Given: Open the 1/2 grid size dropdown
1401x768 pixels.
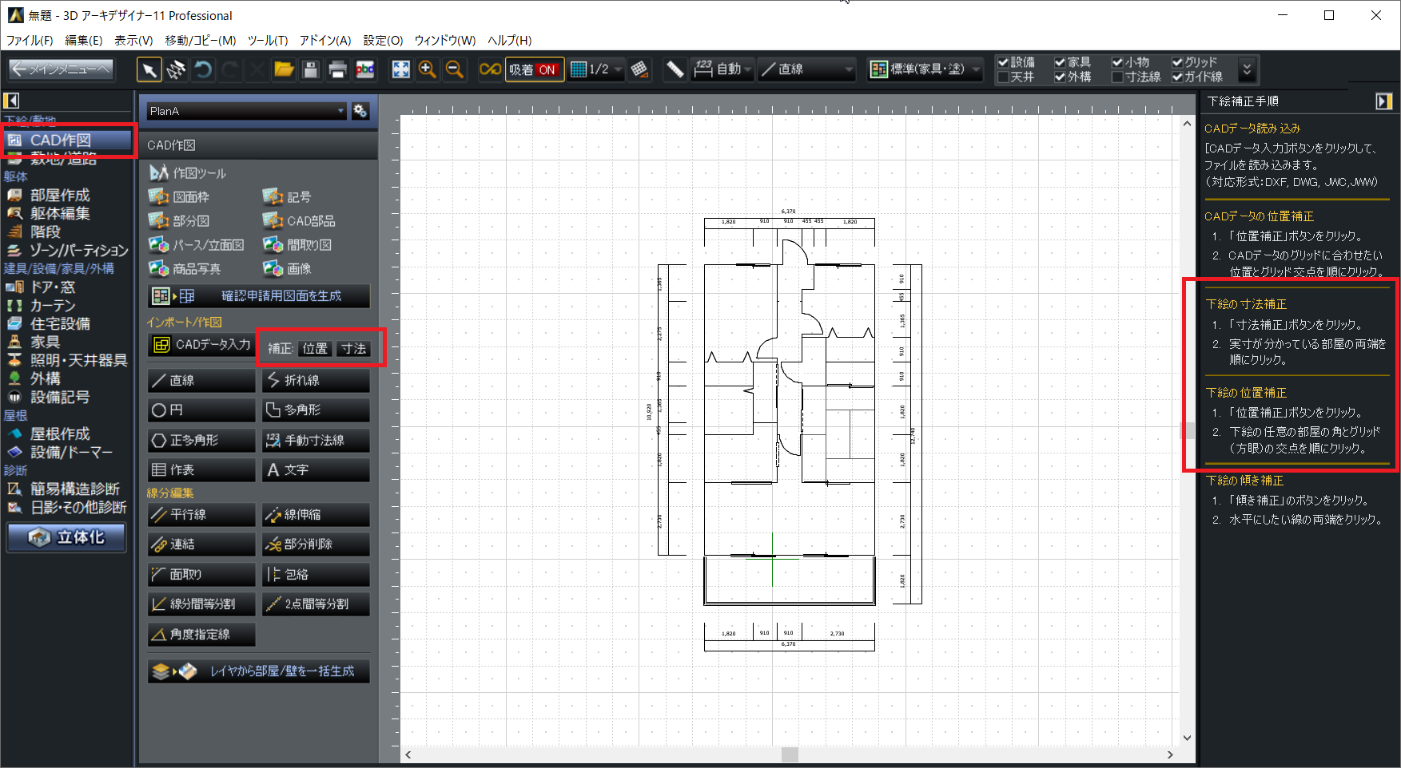Looking at the screenshot, I should pyautogui.click(x=596, y=70).
